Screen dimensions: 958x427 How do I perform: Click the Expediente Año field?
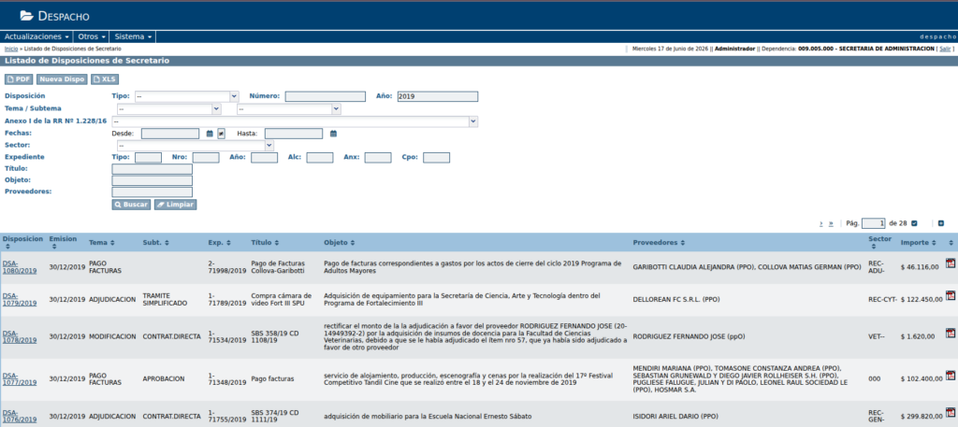264,157
